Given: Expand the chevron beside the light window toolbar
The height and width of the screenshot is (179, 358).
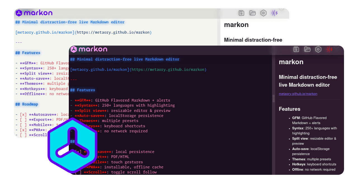Looking at the screenshot, I should point(281,10).
